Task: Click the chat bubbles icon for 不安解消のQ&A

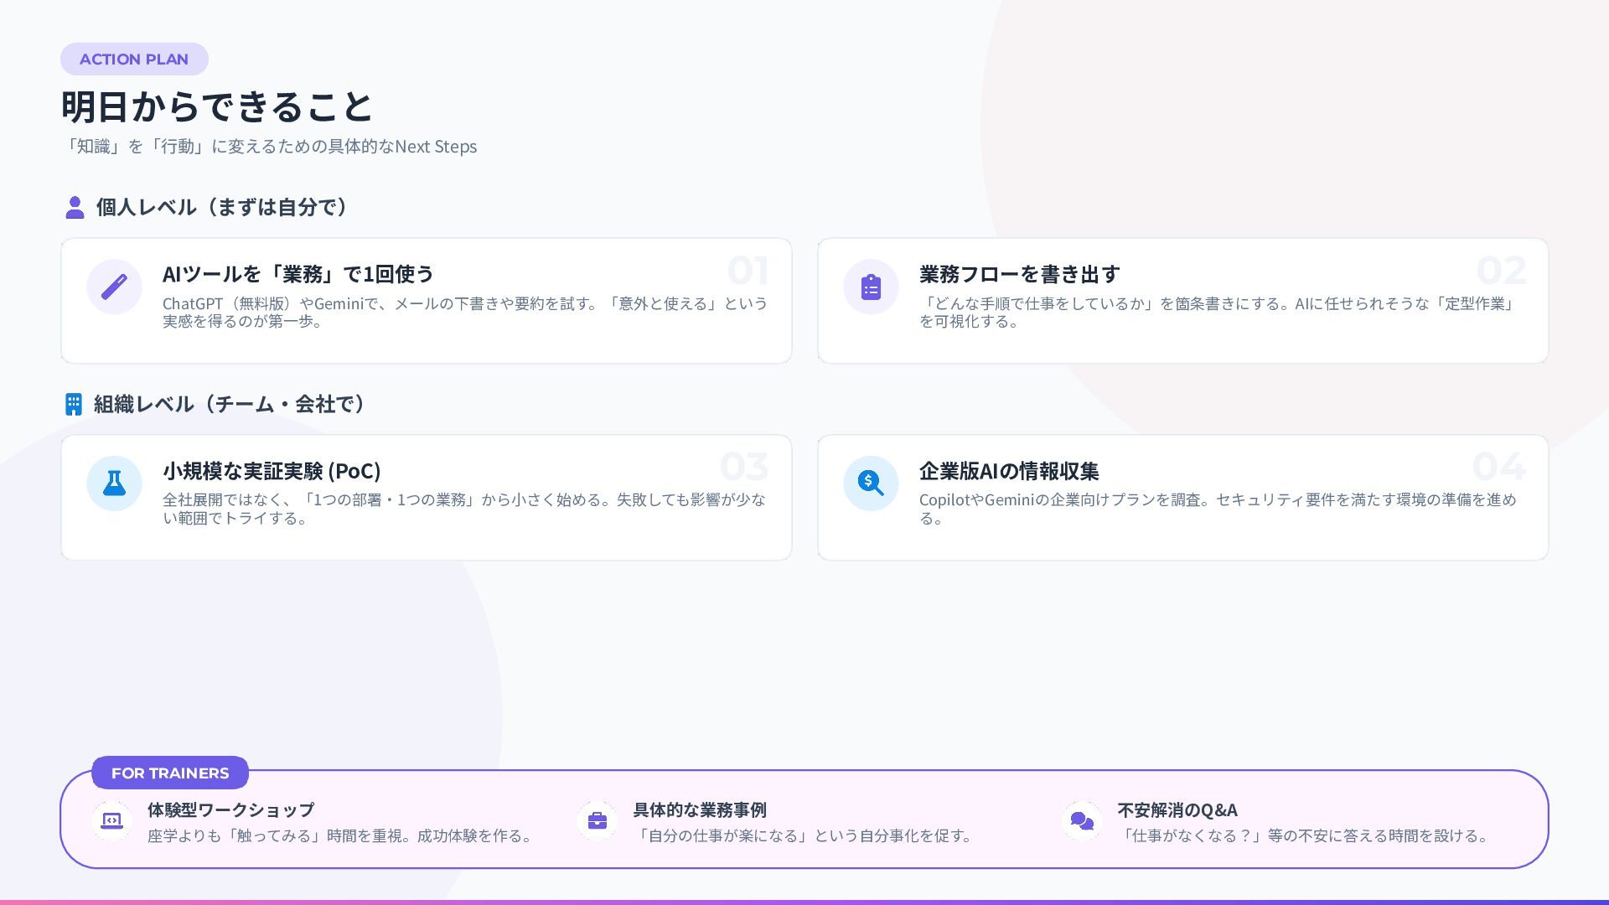Action: pyautogui.click(x=1082, y=820)
